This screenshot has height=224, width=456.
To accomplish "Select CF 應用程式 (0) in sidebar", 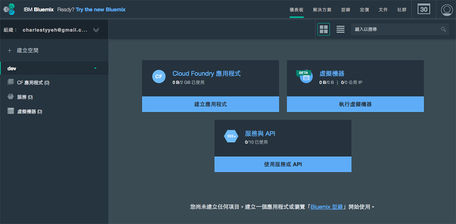I will pyautogui.click(x=33, y=83).
